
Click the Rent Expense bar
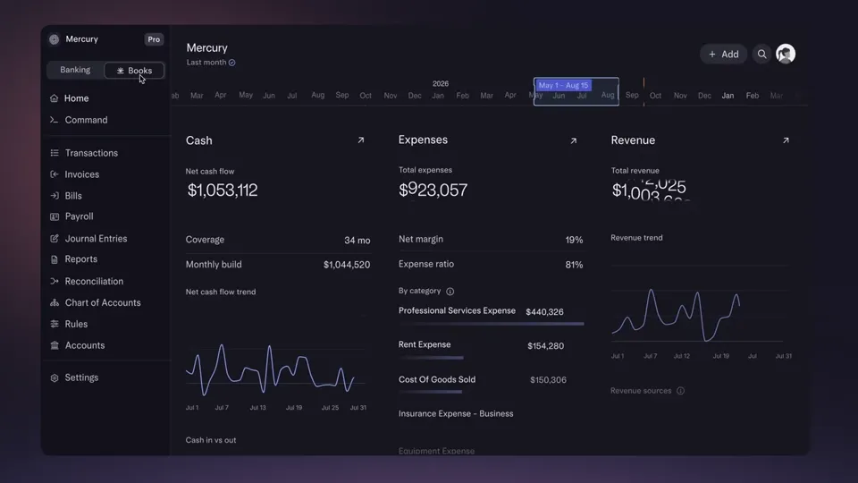point(431,358)
